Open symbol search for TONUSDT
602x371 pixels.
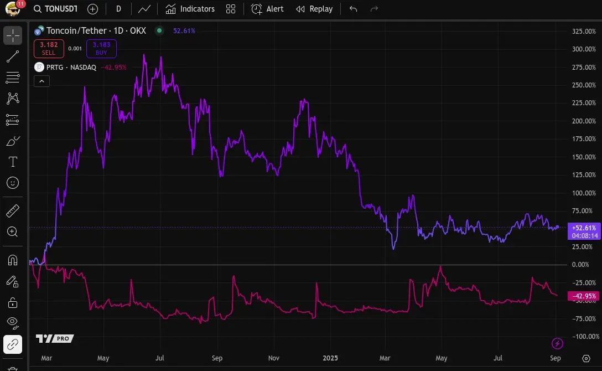[56, 9]
